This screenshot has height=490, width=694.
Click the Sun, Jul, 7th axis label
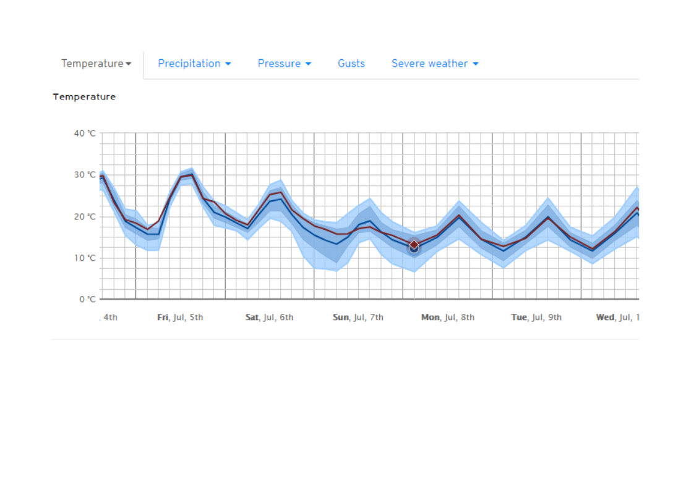coord(358,318)
